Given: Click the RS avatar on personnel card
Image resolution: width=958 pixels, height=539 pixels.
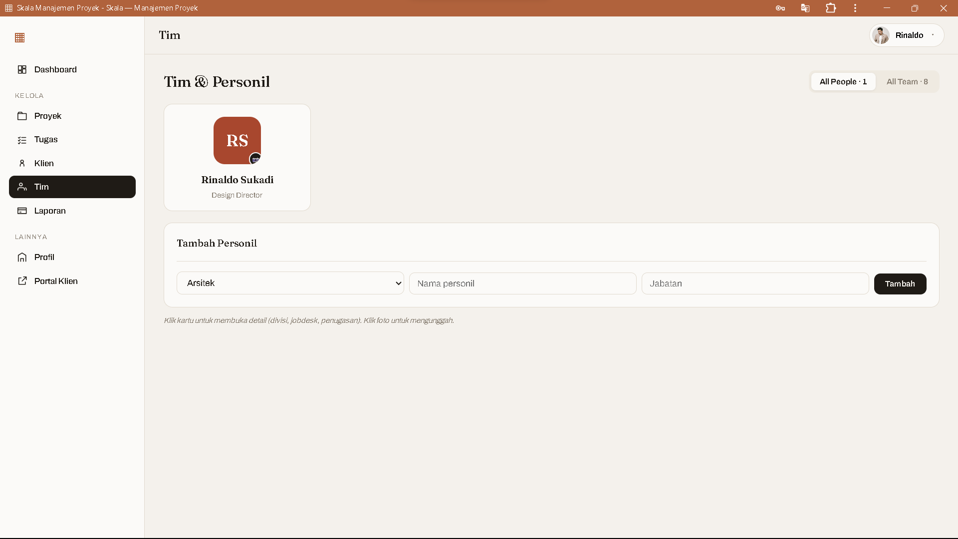Looking at the screenshot, I should pos(237,140).
